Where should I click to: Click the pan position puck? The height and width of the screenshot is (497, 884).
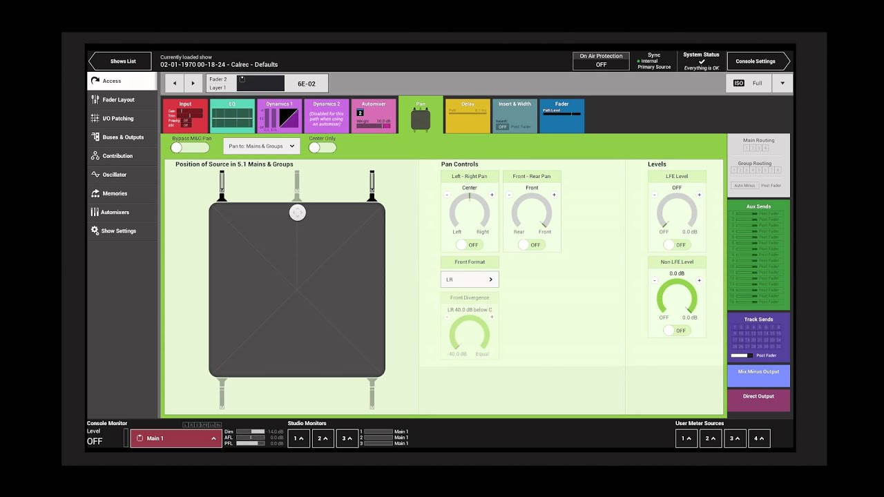[297, 213]
